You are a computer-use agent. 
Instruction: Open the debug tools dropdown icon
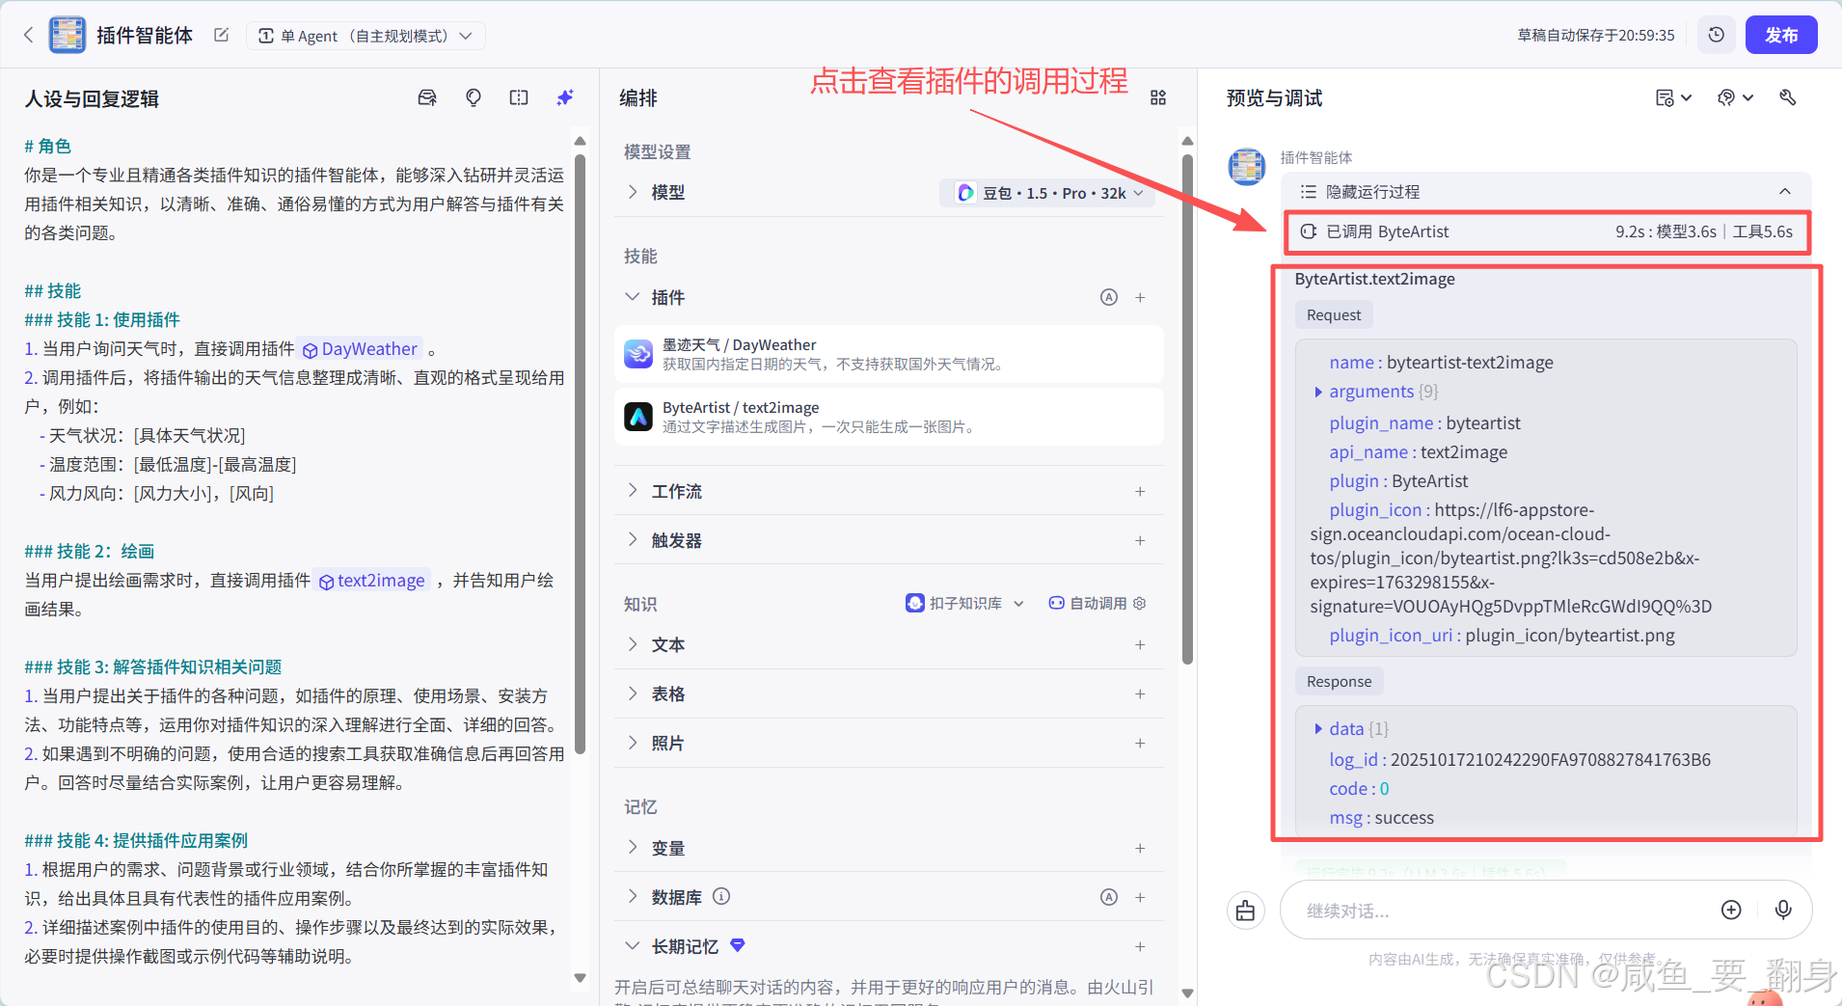[x=1735, y=97]
